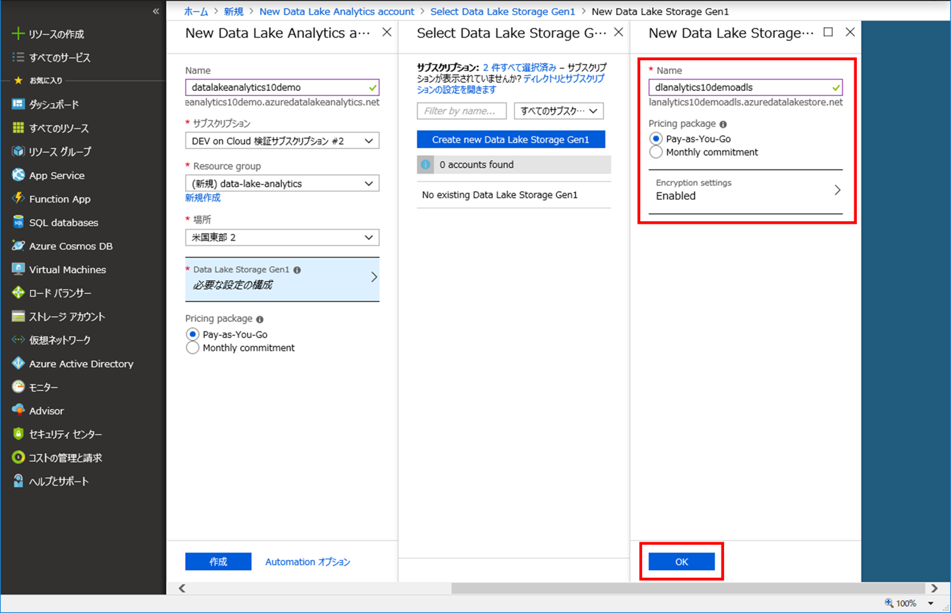
Task: Click the OK button
Action: tap(681, 561)
